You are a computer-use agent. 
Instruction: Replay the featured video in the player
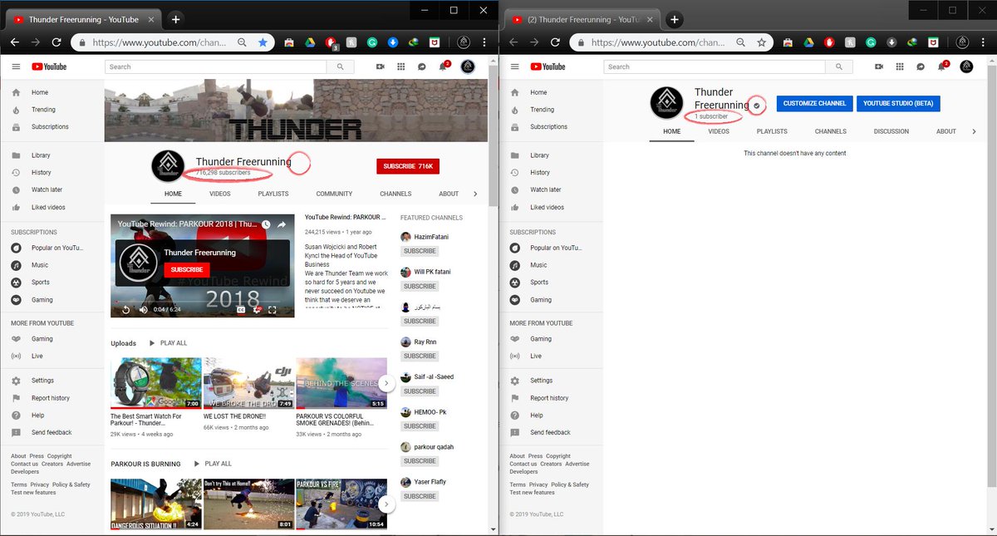(125, 309)
